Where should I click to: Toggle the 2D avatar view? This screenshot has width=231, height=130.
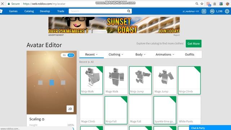coord(70,109)
